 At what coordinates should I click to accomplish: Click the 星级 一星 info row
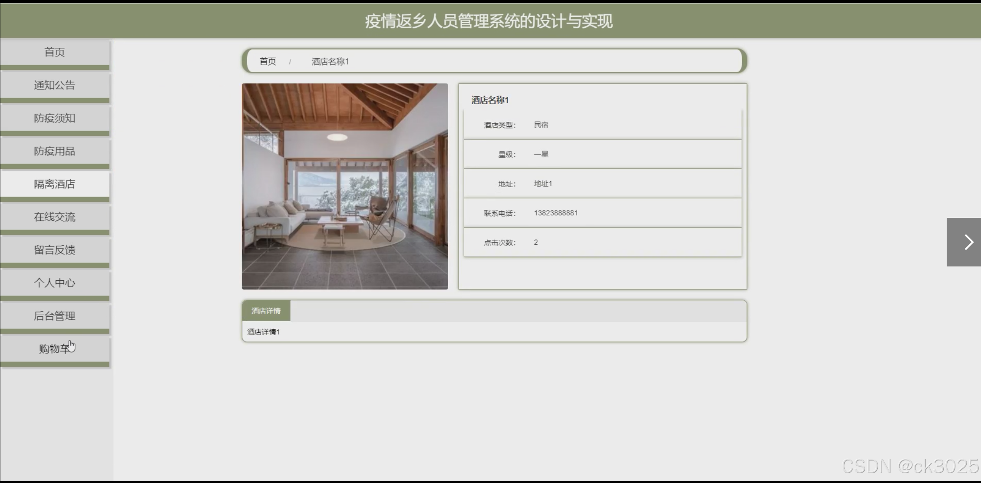click(602, 154)
